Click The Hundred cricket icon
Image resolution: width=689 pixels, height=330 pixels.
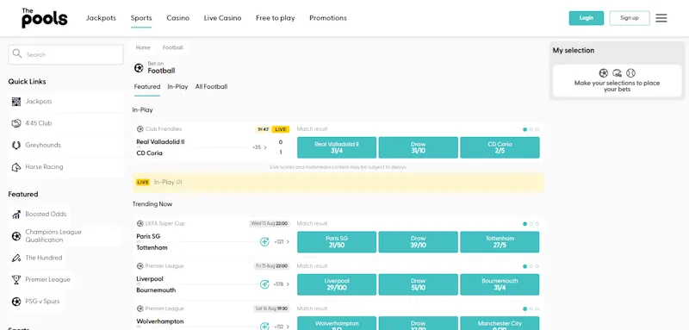[16, 258]
